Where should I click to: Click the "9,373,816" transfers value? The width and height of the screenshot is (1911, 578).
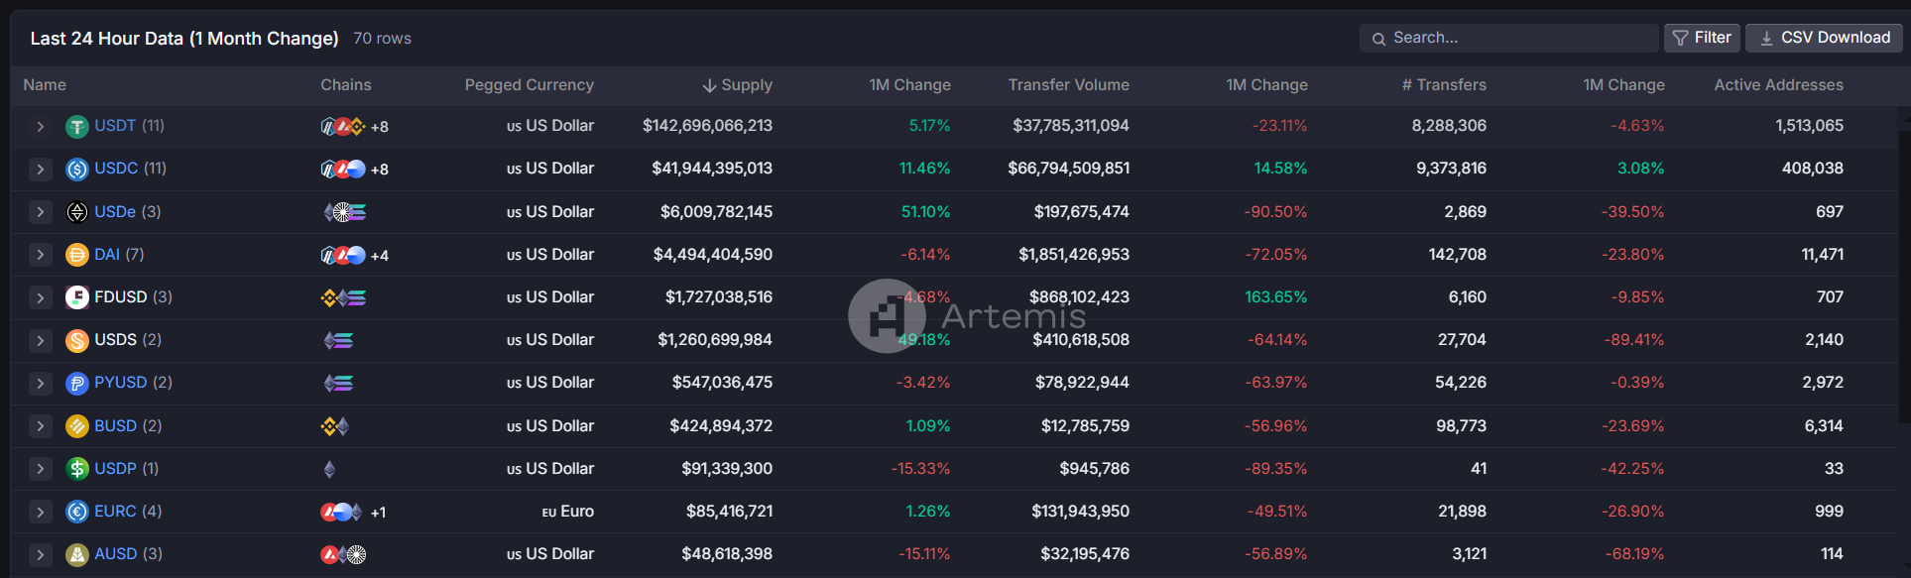pos(1452,169)
